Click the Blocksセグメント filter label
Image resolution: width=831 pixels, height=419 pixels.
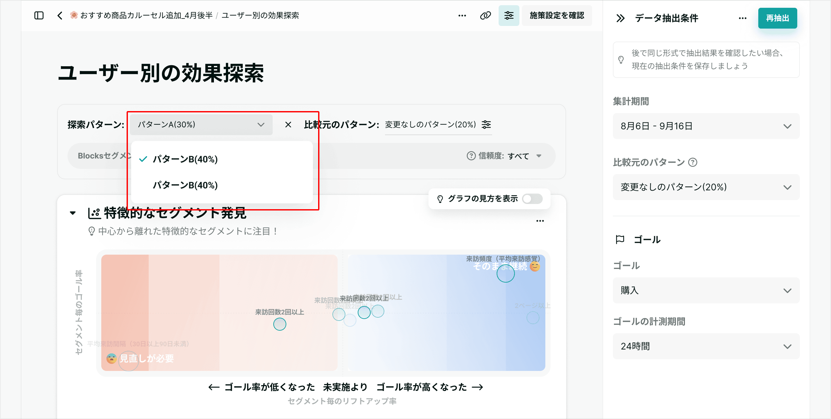(104, 156)
